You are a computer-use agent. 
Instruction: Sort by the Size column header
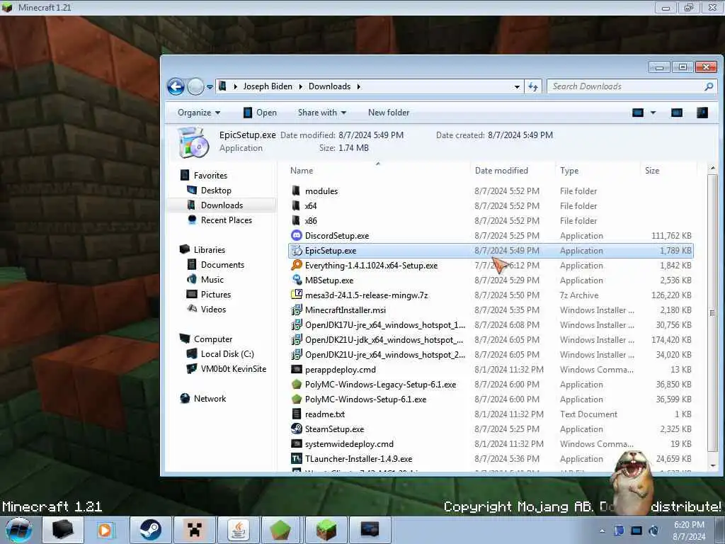pos(652,171)
